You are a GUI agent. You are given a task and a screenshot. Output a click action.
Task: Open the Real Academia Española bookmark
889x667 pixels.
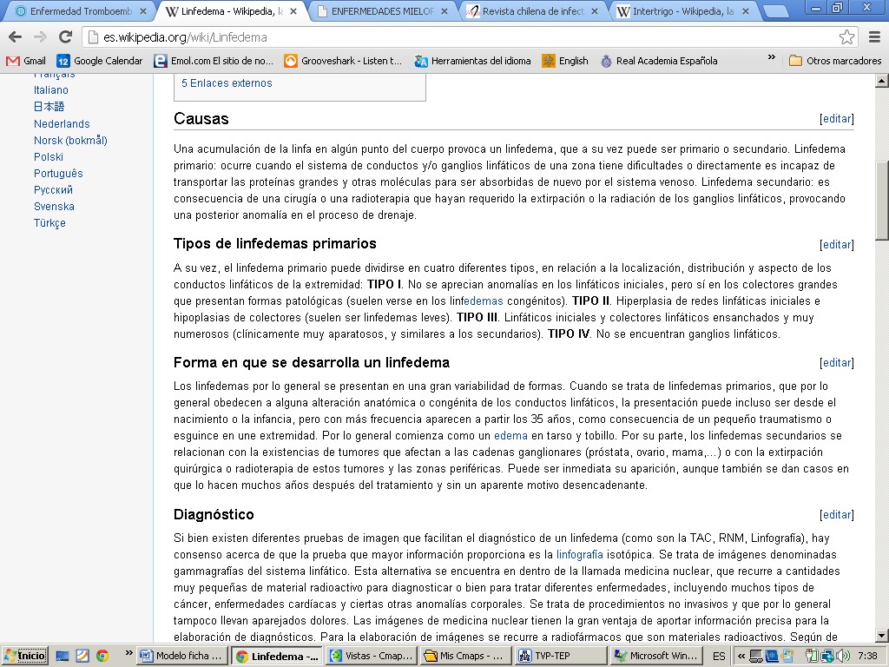pos(658,61)
